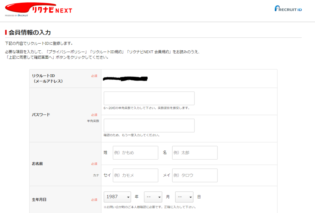
Task: Click the 会員情報の入力 heading
Action: coord(30,32)
